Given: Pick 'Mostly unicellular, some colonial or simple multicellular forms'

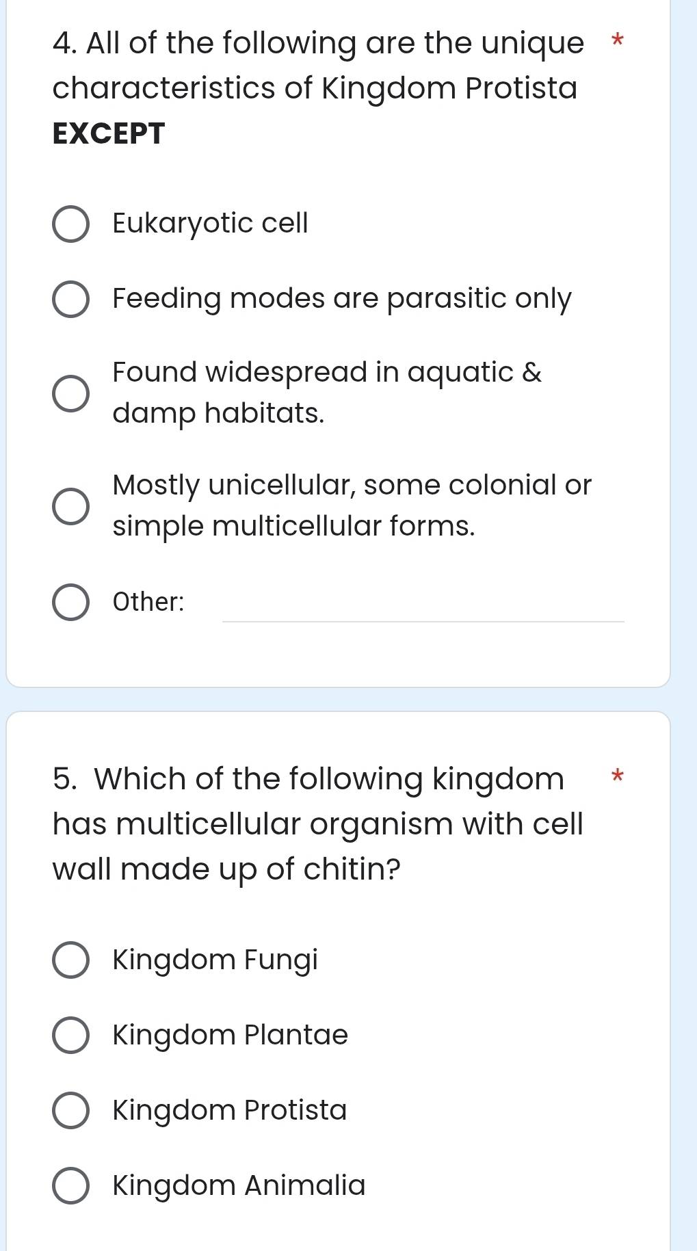Looking at the screenshot, I should tap(70, 506).
